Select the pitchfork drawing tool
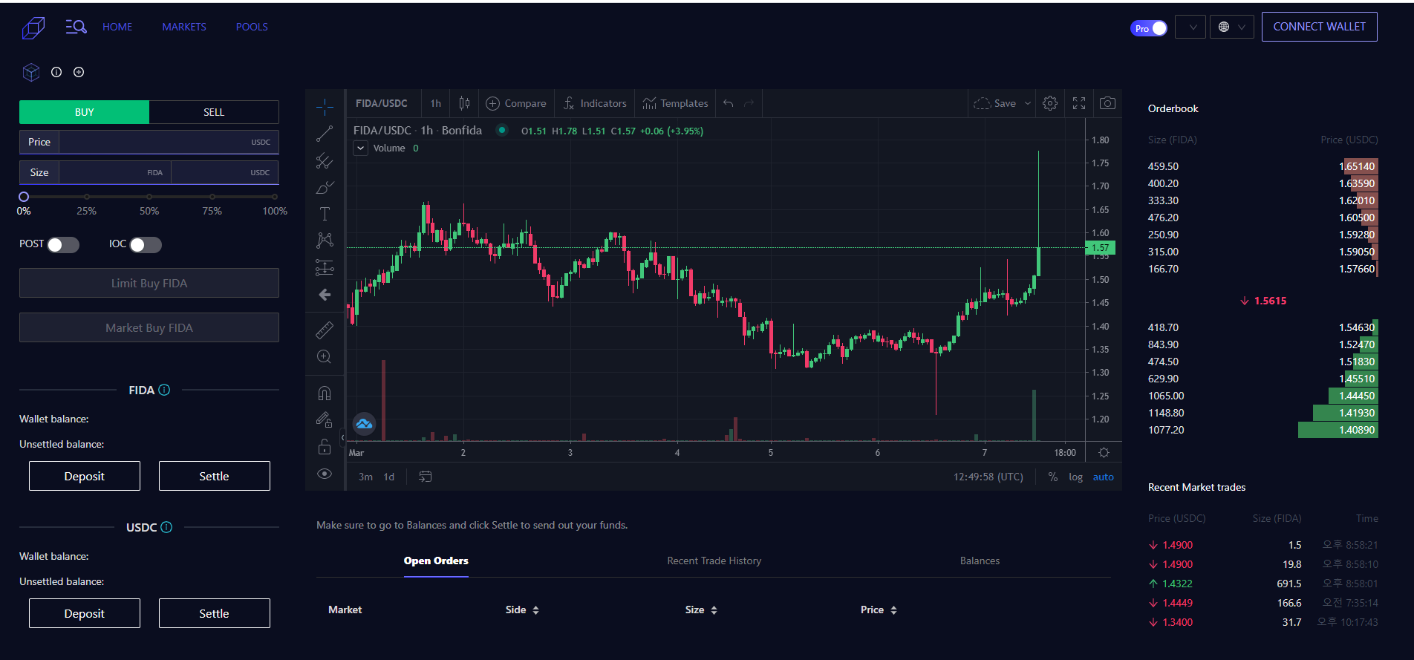 pyautogui.click(x=325, y=160)
